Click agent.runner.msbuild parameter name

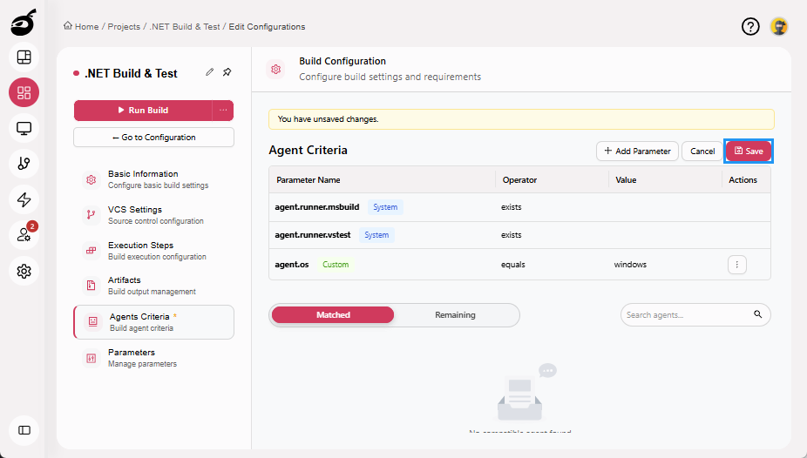[317, 207]
